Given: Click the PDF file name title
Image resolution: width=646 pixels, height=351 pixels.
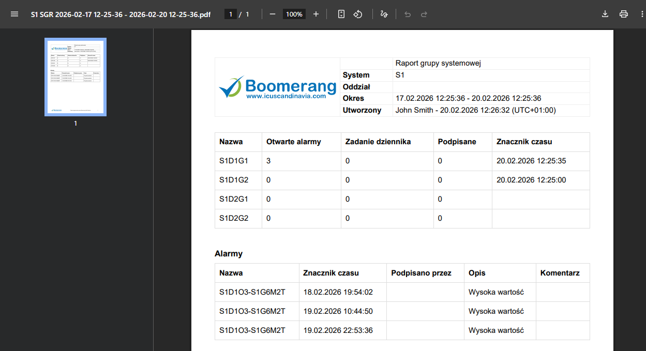Looking at the screenshot, I should pos(121,14).
